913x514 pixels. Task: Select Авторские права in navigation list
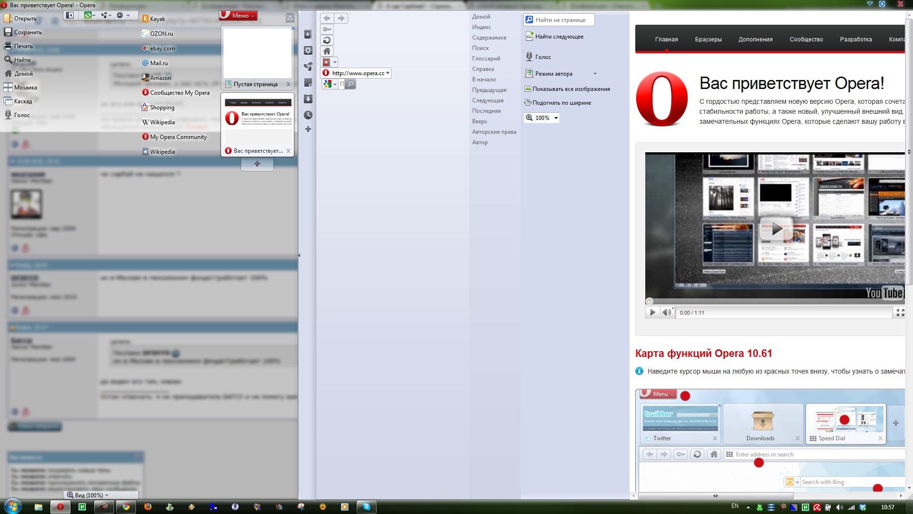pyautogui.click(x=494, y=132)
